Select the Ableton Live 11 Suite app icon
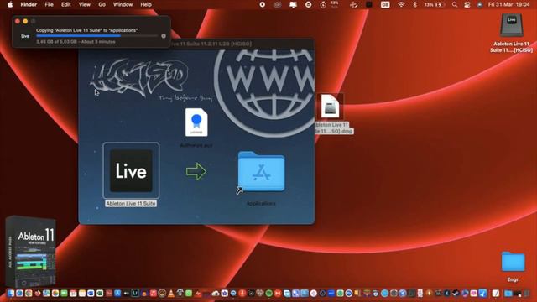The height and width of the screenshot is (302, 537). point(131,170)
